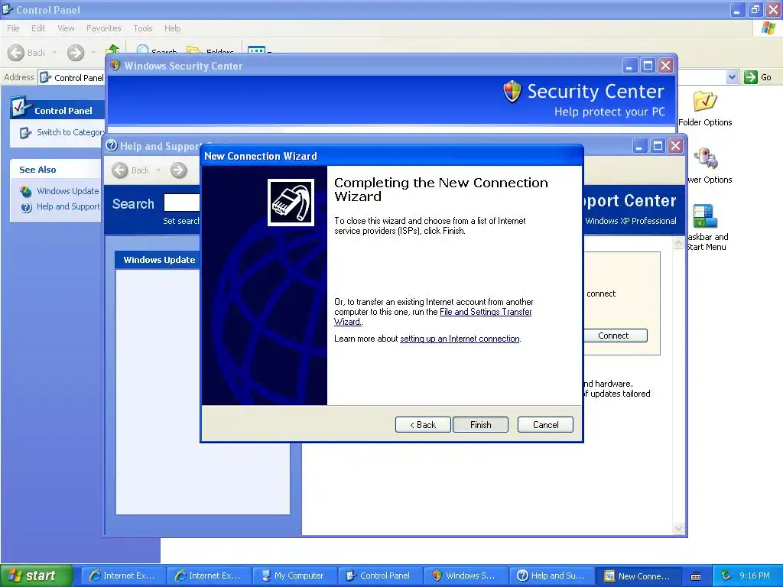Click the Start button
The image size is (783, 587).
[37, 576]
